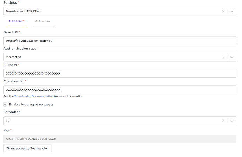Clear the Interactive authentication type
The width and height of the screenshot is (242, 157).
223,57
